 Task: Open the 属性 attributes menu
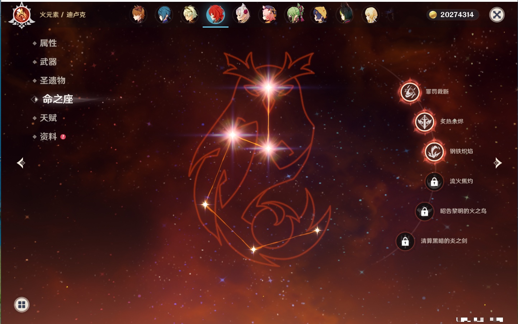[48, 43]
